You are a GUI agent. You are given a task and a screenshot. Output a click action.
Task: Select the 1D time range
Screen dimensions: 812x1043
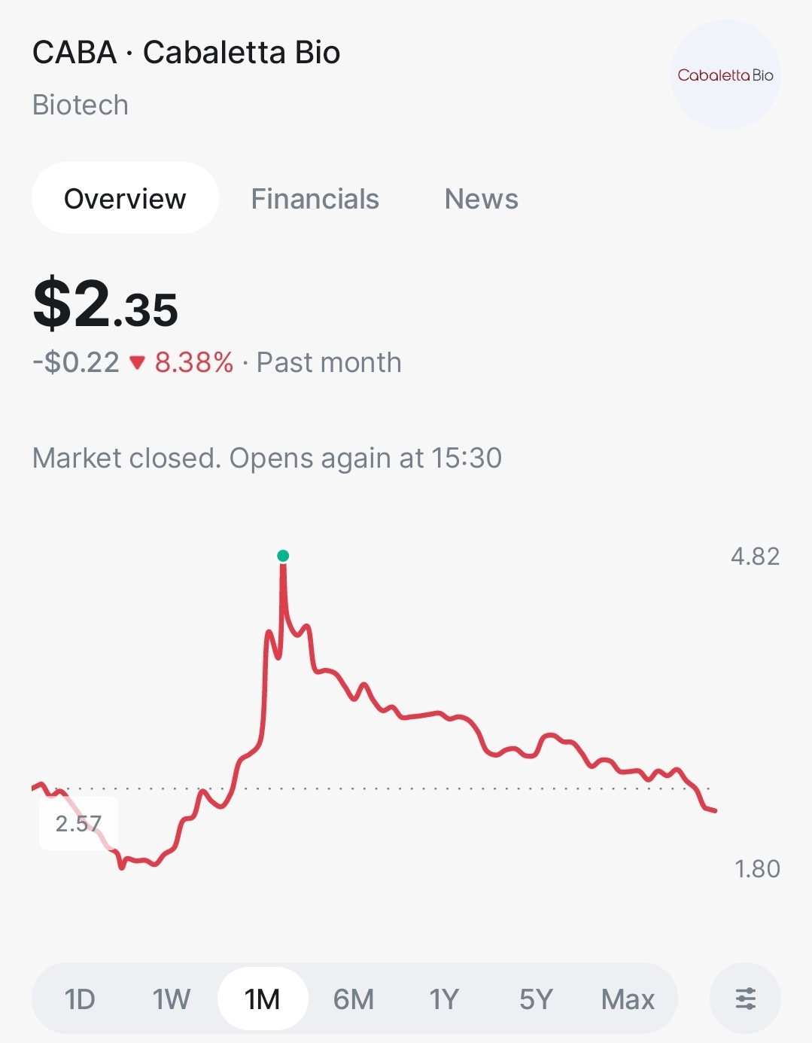coord(80,999)
